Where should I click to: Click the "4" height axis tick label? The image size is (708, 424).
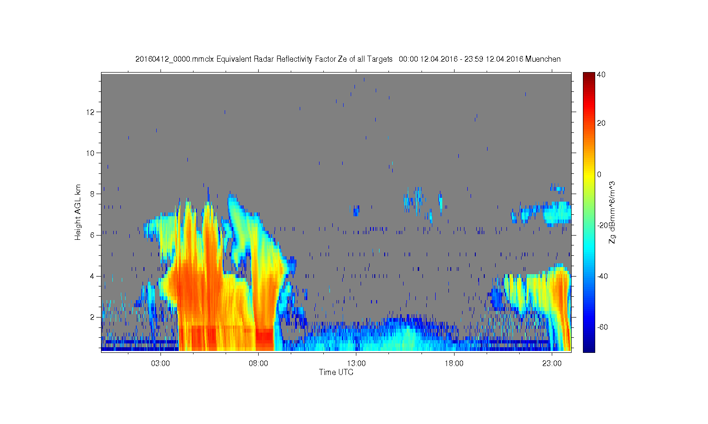(x=93, y=276)
